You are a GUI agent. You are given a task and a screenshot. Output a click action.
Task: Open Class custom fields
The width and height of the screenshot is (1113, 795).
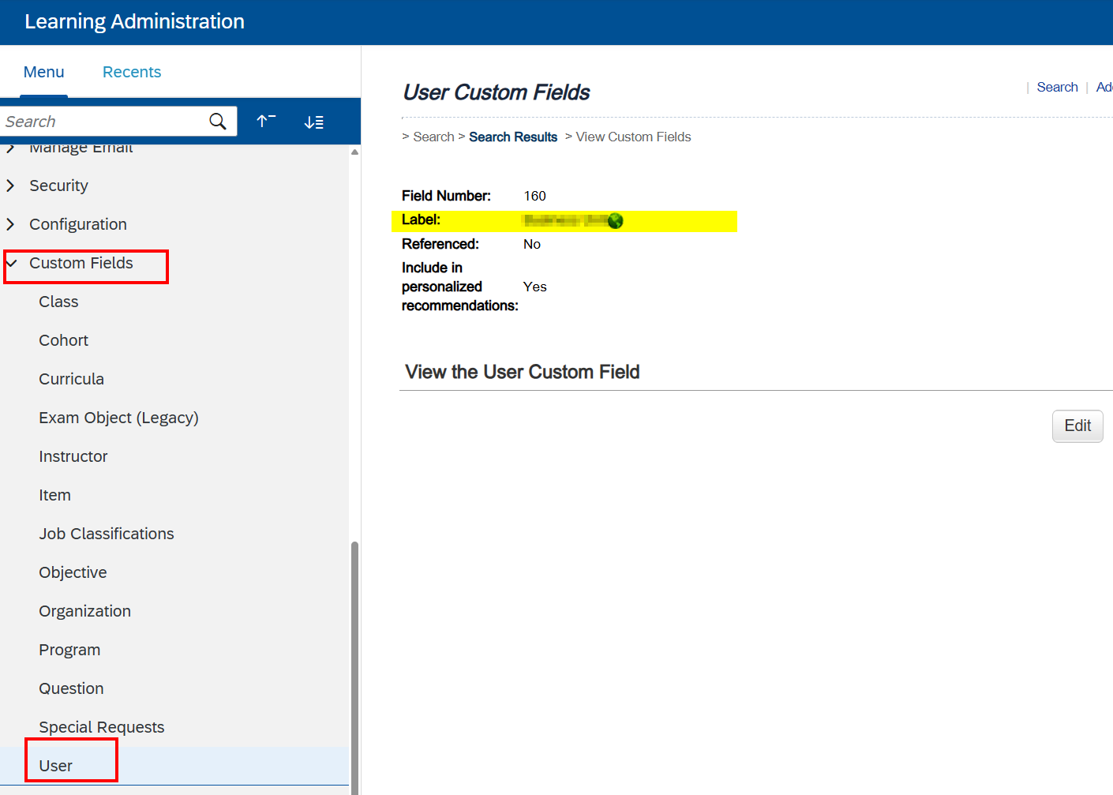[x=58, y=302]
